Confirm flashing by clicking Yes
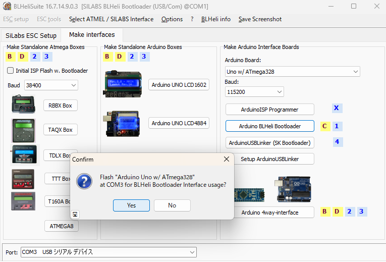The height and width of the screenshot is (262, 386). tap(131, 205)
